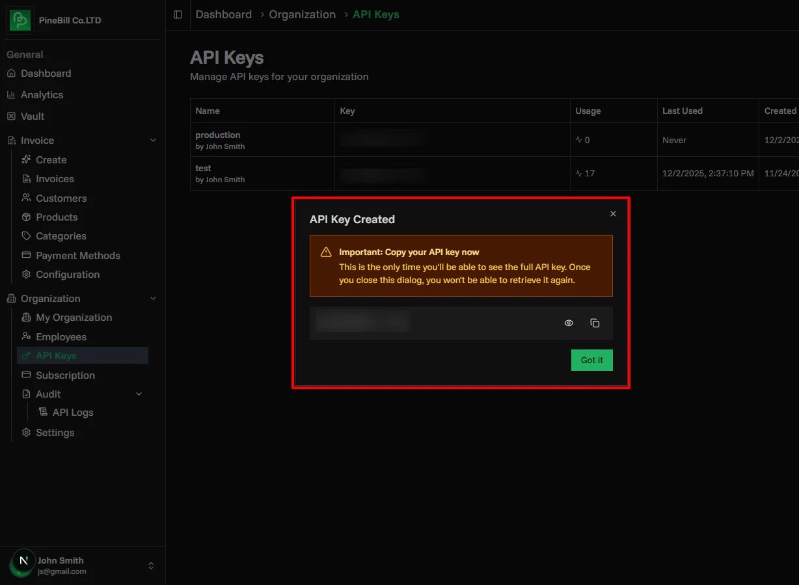This screenshot has width=799, height=585.
Task: Open the Subscription page
Action: coord(64,375)
